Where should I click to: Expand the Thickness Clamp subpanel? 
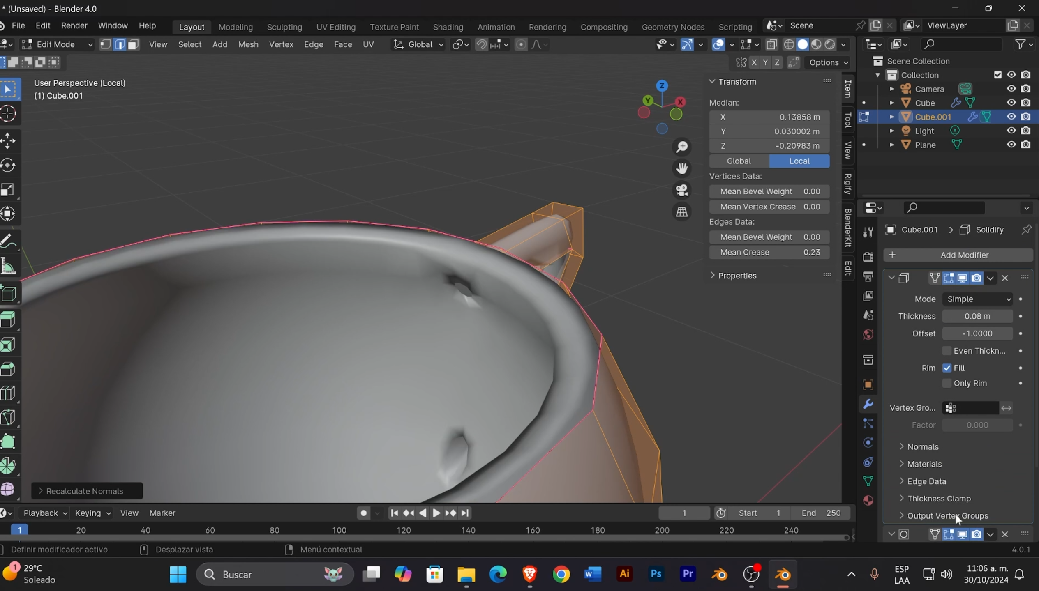click(939, 499)
